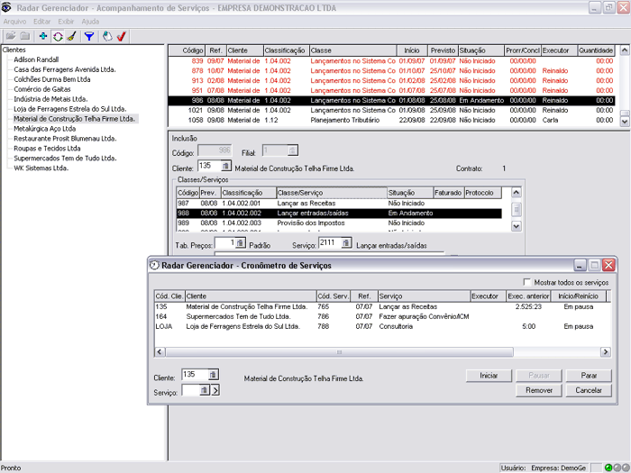Select 'WK Sistemas Ltda.' in Clientes list

[x=41, y=168]
